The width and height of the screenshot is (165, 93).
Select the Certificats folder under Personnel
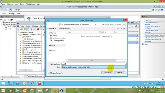(x=30, y=39)
